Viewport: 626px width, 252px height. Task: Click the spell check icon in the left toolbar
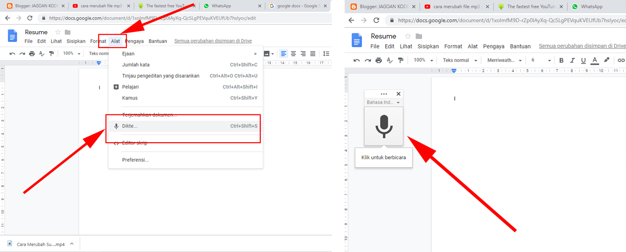click(42, 54)
